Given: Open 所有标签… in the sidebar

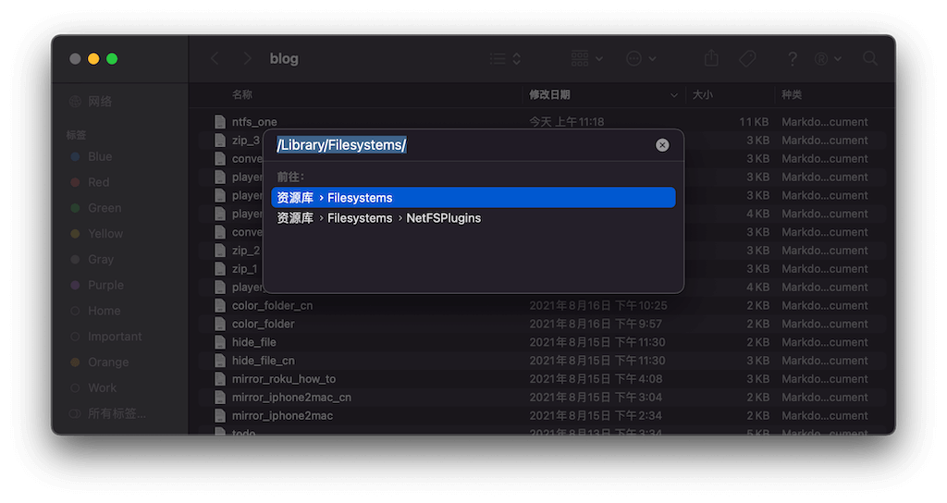Looking at the screenshot, I should tap(117, 413).
